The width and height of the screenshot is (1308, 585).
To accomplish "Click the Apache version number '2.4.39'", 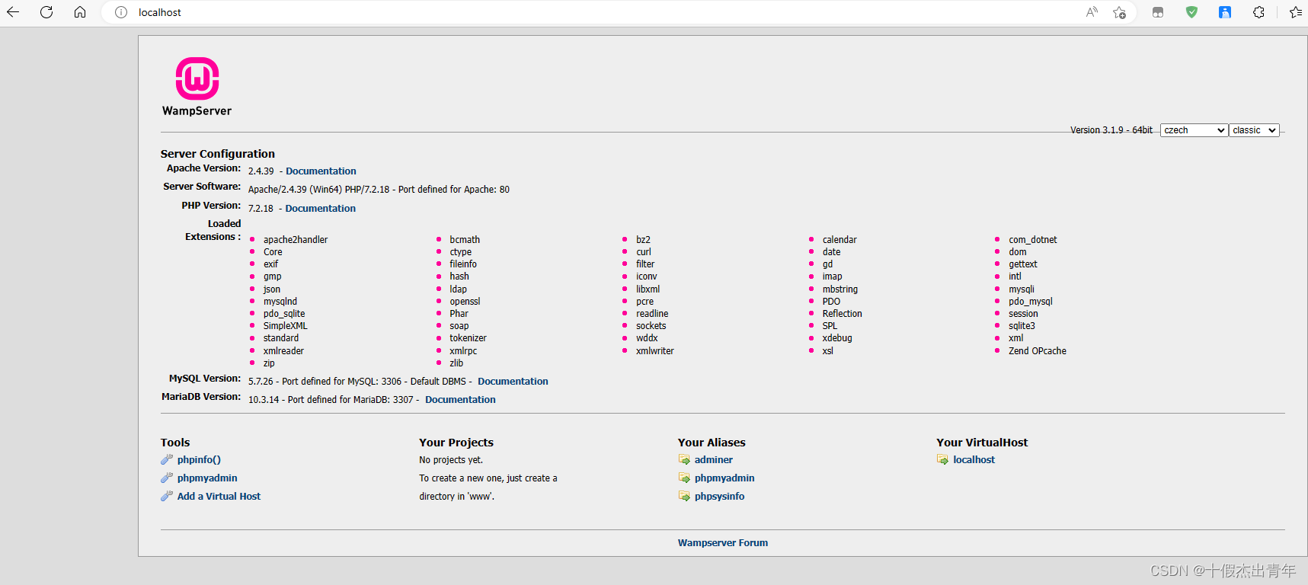I will (261, 171).
